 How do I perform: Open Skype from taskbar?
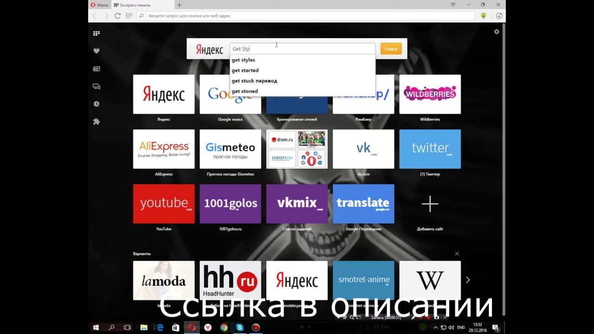239,328
